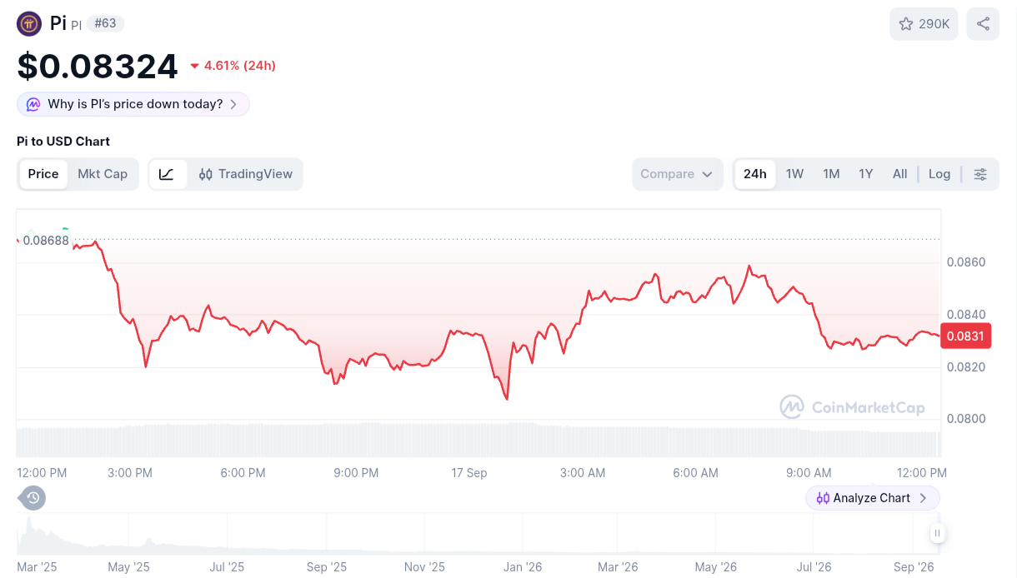Open 'Why is PI's price down today?'
1017x578 pixels.
(x=133, y=104)
